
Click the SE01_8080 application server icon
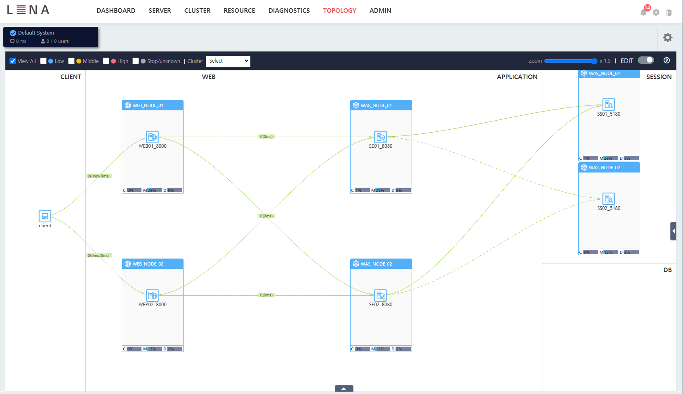[x=380, y=137]
